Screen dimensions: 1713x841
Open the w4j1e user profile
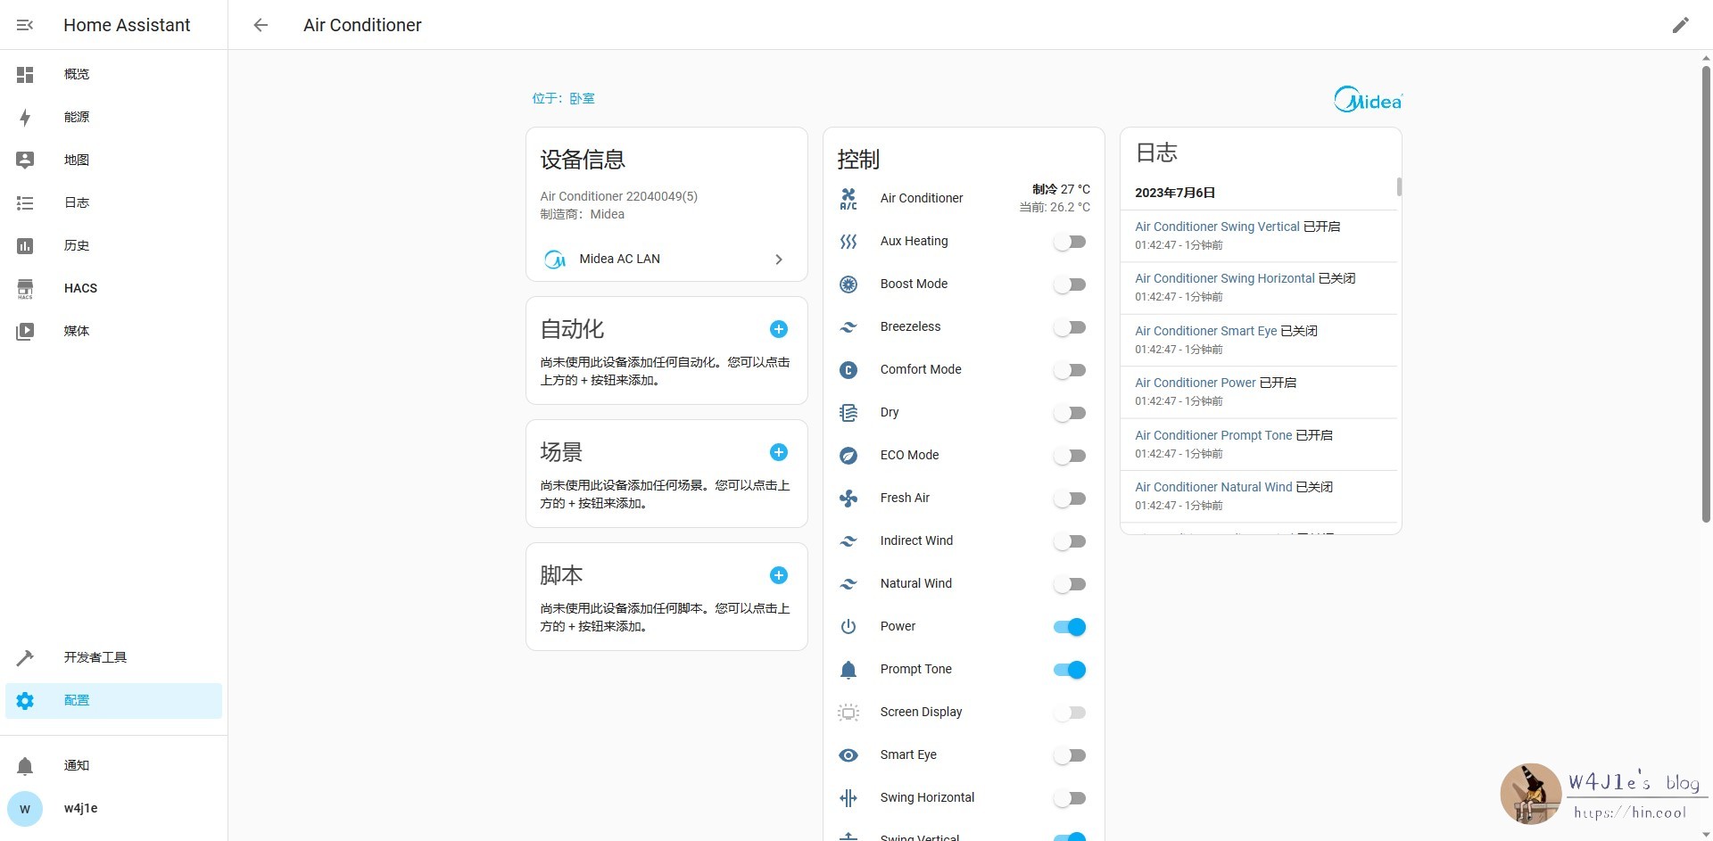(x=80, y=808)
